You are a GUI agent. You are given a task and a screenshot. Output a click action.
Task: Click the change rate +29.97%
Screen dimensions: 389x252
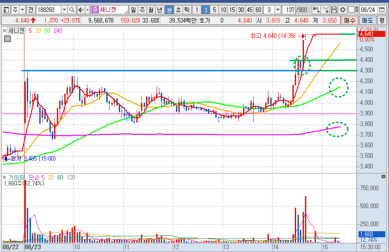[x=71, y=20]
